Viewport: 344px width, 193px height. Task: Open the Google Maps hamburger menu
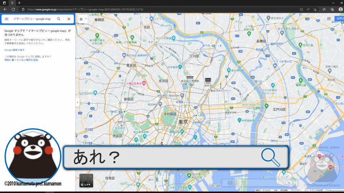coord(6,19)
